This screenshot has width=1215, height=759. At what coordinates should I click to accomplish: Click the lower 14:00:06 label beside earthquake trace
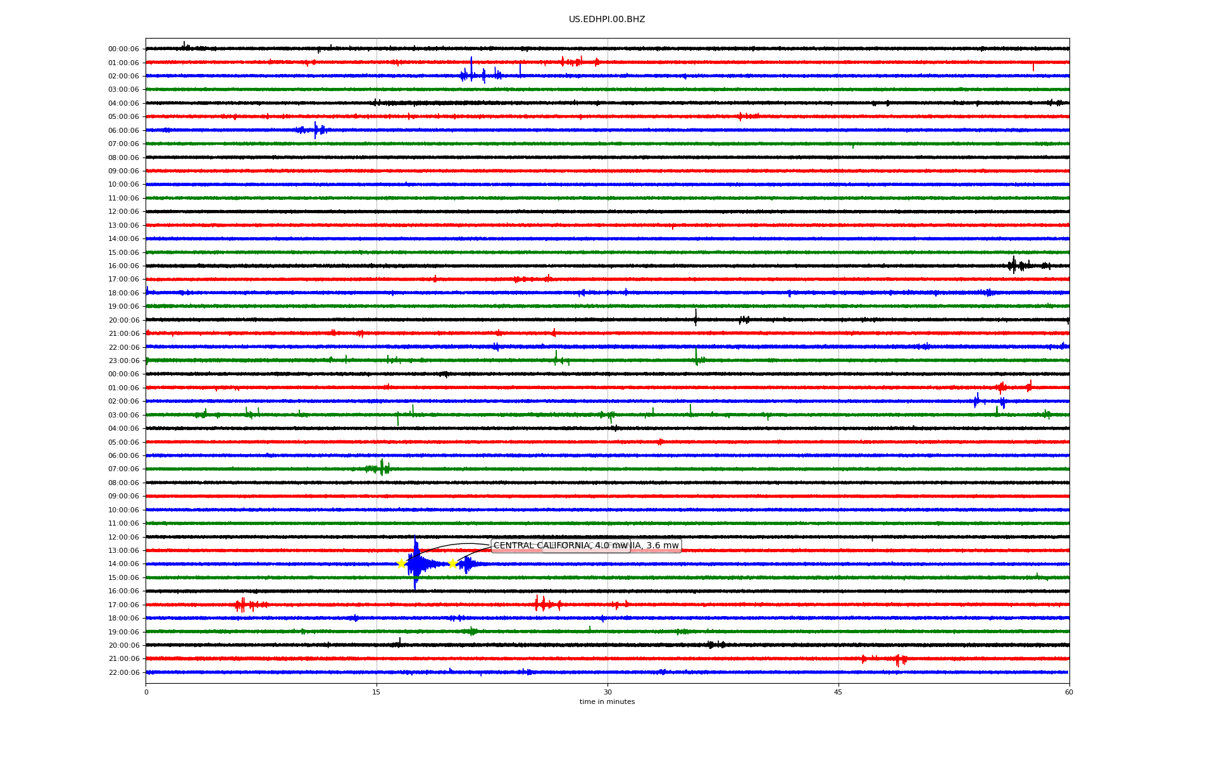[x=123, y=564]
